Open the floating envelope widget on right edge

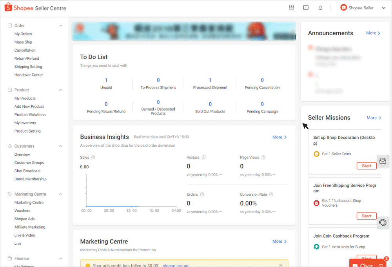point(383,161)
